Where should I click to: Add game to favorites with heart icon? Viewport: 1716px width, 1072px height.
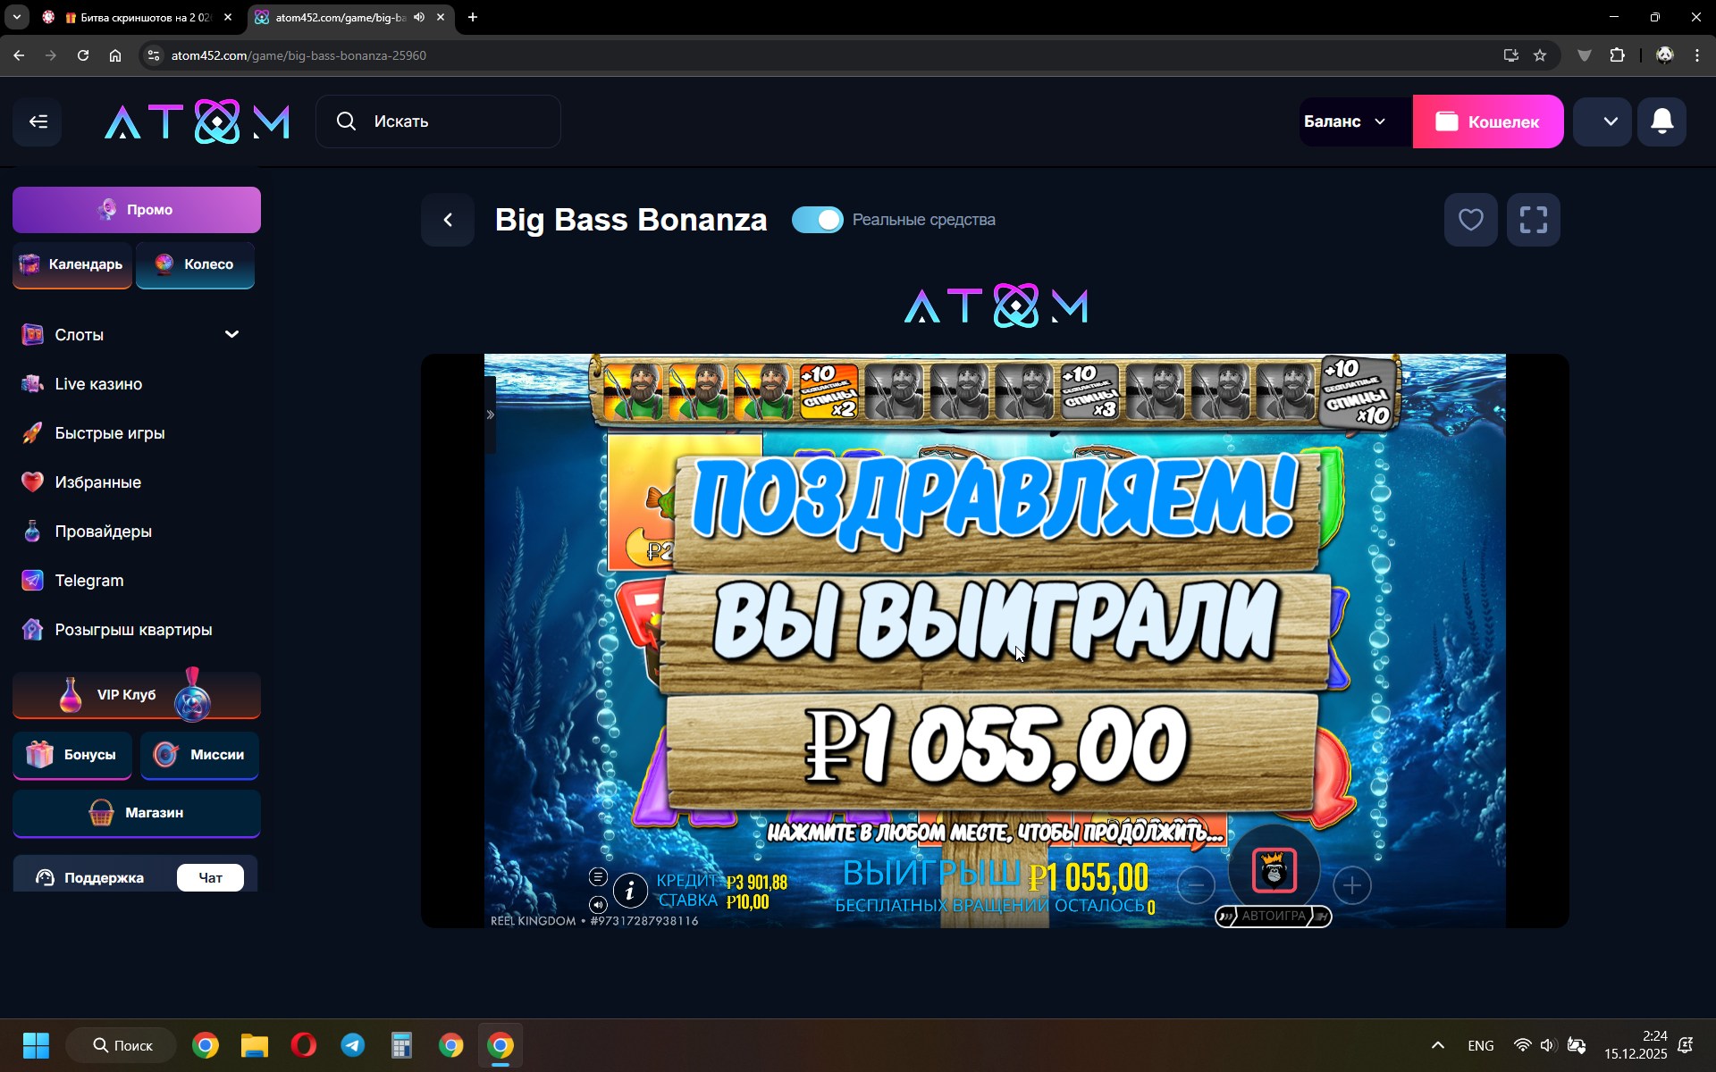(x=1470, y=220)
